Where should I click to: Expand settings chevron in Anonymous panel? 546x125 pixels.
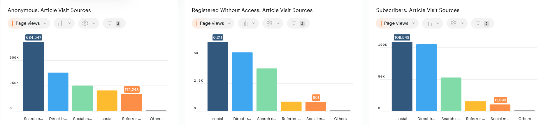[94, 23]
